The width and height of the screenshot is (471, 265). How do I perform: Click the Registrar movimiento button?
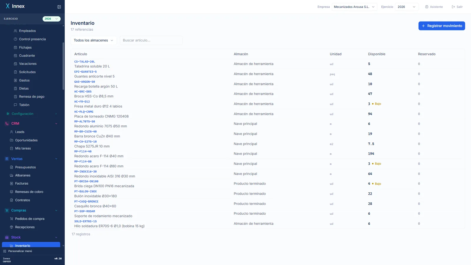442,26
